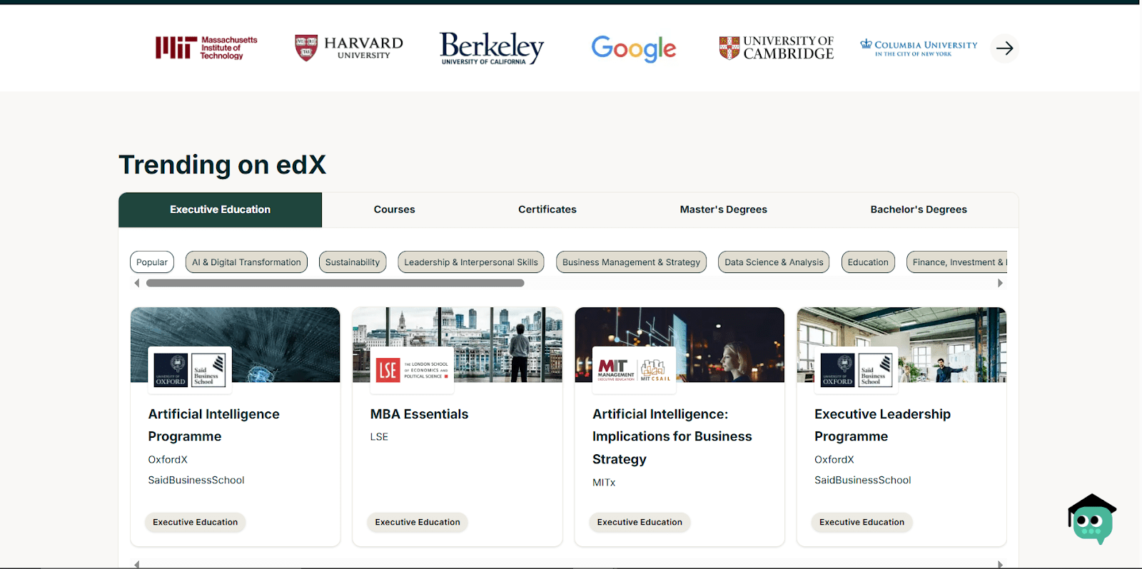Open the MBA Essentials course title

[x=420, y=414]
